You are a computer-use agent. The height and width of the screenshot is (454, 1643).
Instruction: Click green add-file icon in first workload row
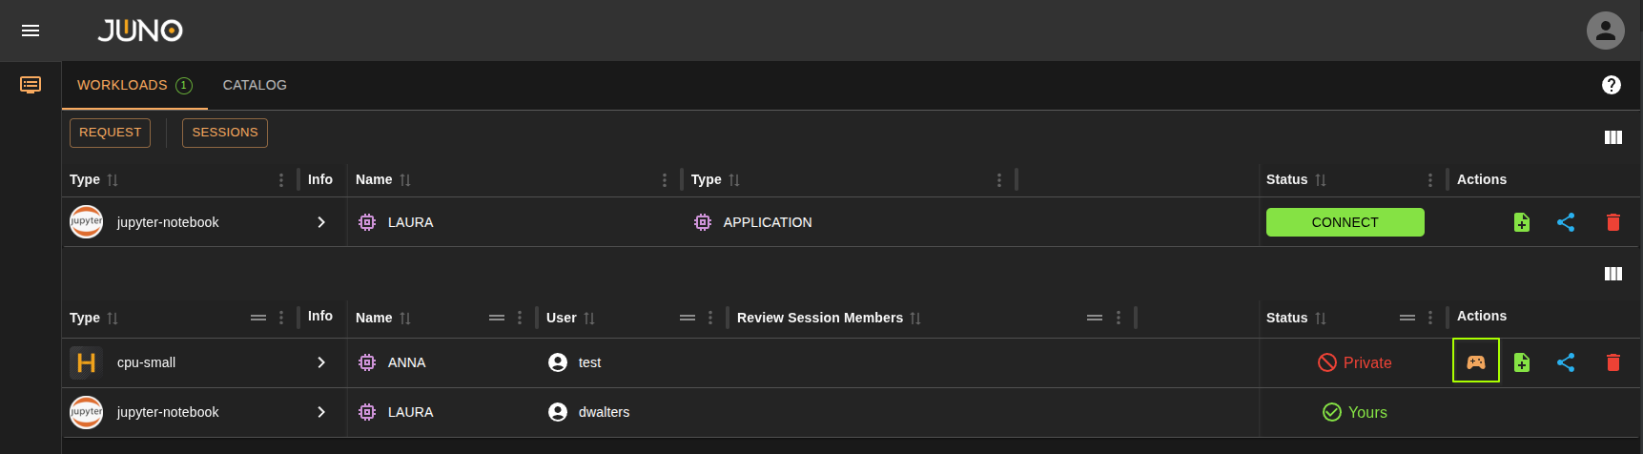click(x=1521, y=222)
